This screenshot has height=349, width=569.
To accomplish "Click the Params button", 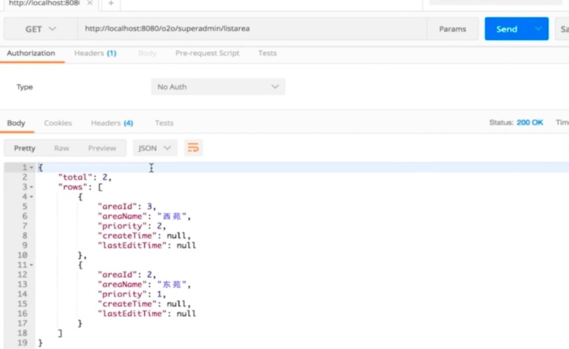I will click(x=452, y=29).
